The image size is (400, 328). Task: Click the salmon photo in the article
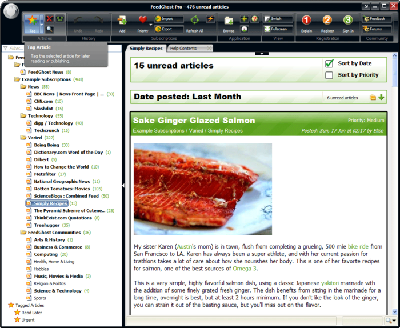tap(203, 189)
